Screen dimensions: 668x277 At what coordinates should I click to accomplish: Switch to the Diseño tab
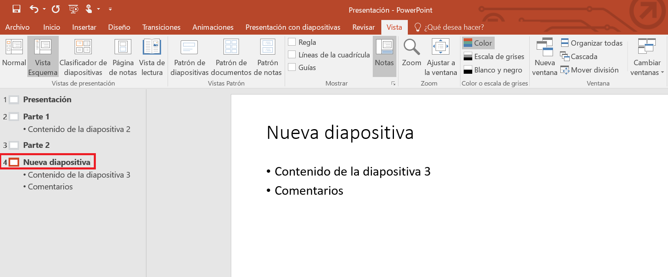coord(119,27)
